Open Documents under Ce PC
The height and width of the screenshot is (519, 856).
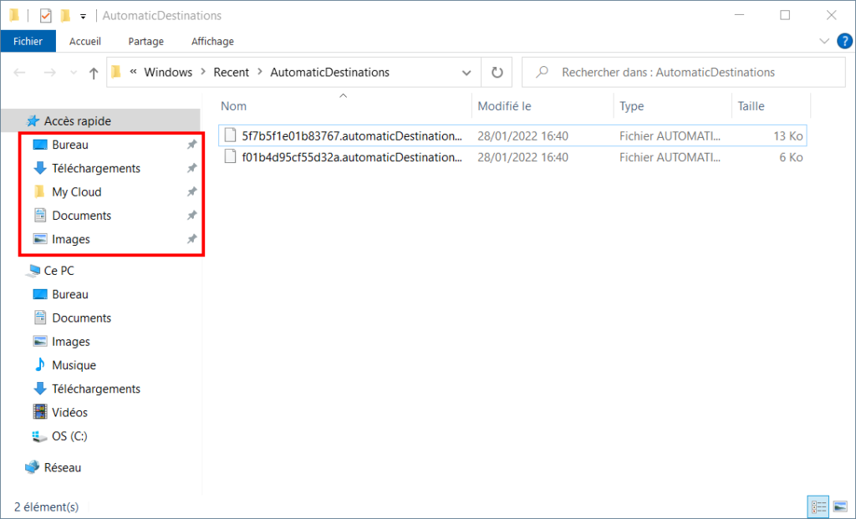(x=81, y=318)
